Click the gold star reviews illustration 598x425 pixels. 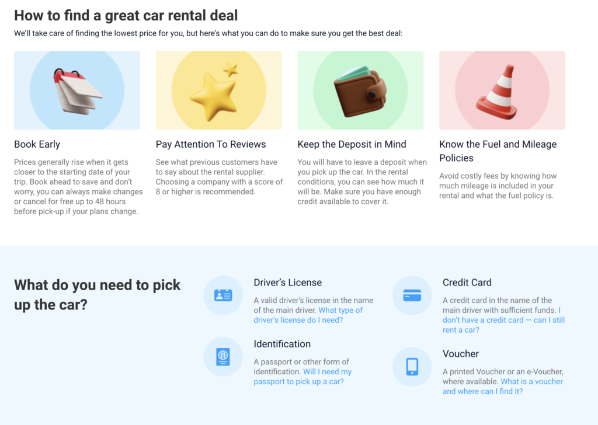218,90
